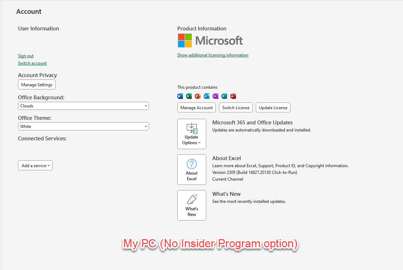Click the Outlook app icon
This screenshot has width=403, height=270.
click(x=206, y=96)
